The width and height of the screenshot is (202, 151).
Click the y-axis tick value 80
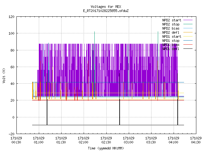click(12, 50)
